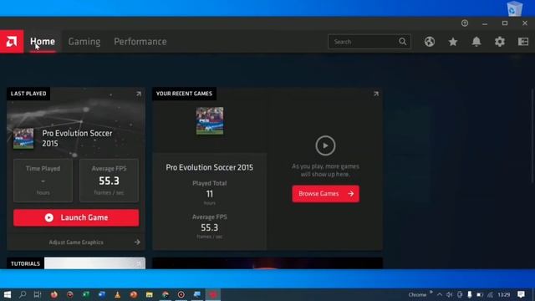
Task: Click the vertical scrollbar on the right
Action: coord(532,136)
